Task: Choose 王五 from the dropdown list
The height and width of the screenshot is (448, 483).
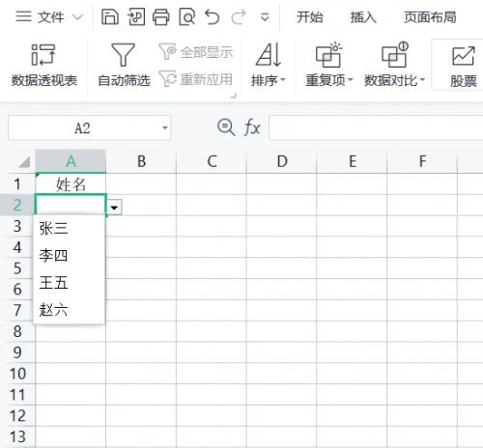Action: tap(70, 283)
